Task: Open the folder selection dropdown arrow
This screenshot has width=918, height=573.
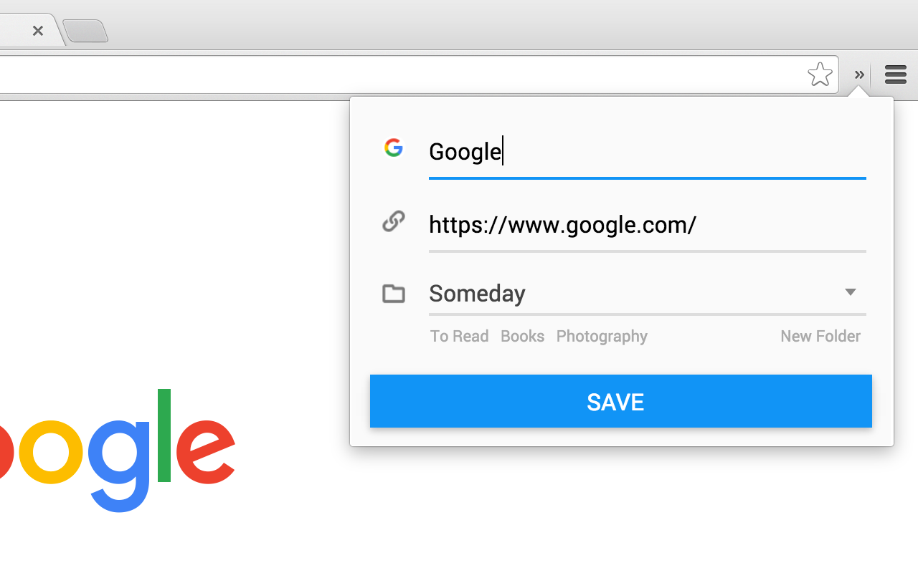Action: coord(850,292)
